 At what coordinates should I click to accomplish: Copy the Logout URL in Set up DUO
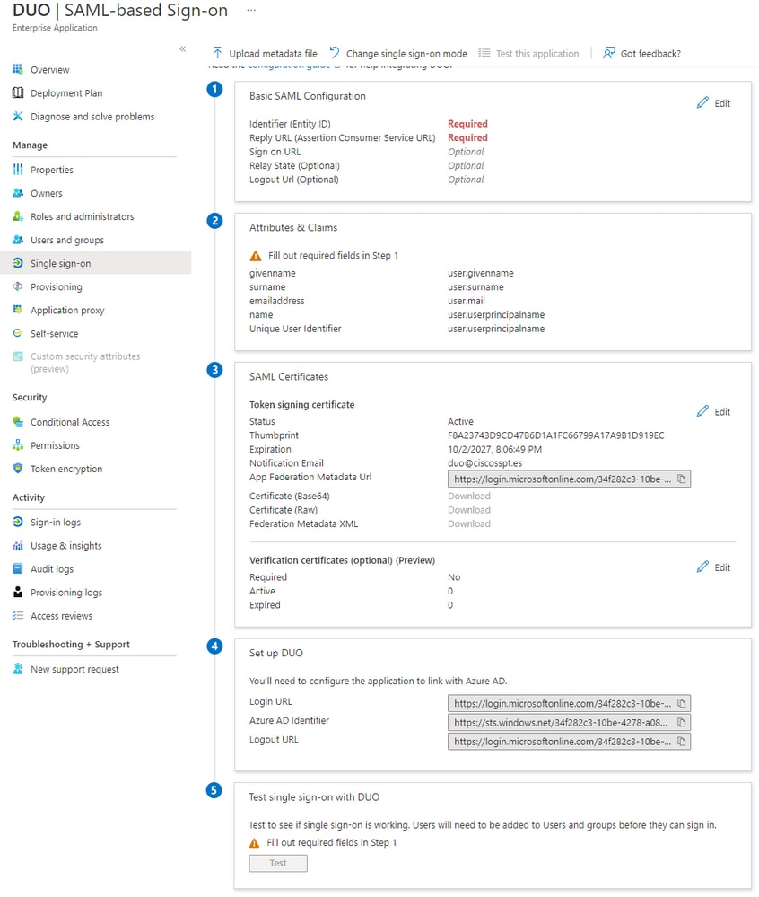pos(681,742)
